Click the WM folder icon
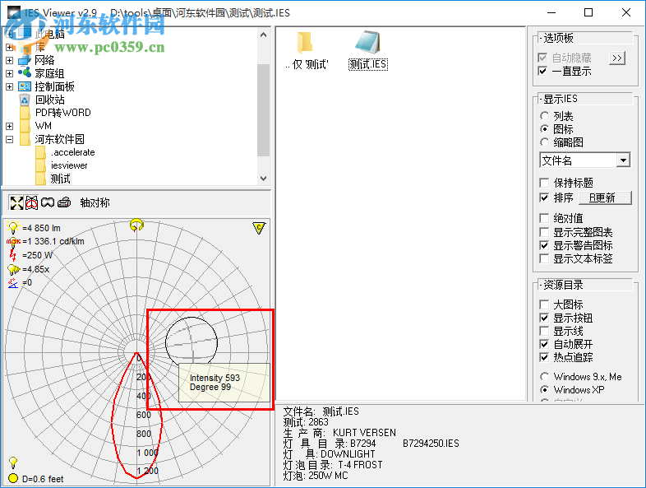Viewport: 646px width, 488px height. coord(25,126)
